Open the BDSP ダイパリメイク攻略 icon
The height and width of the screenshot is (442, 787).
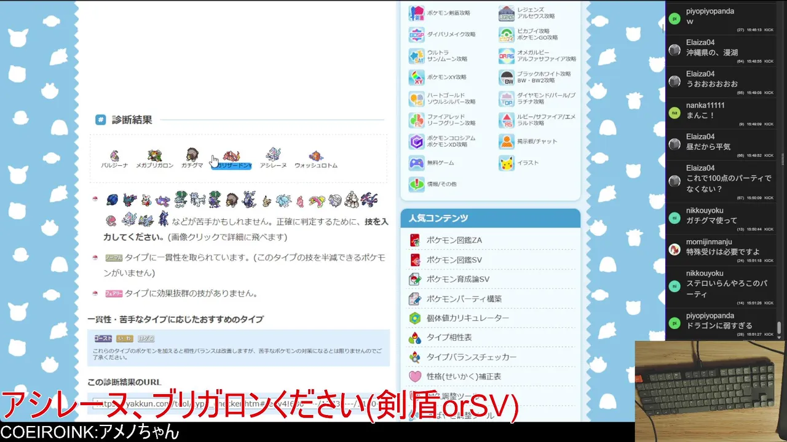click(x=416, y=34)
